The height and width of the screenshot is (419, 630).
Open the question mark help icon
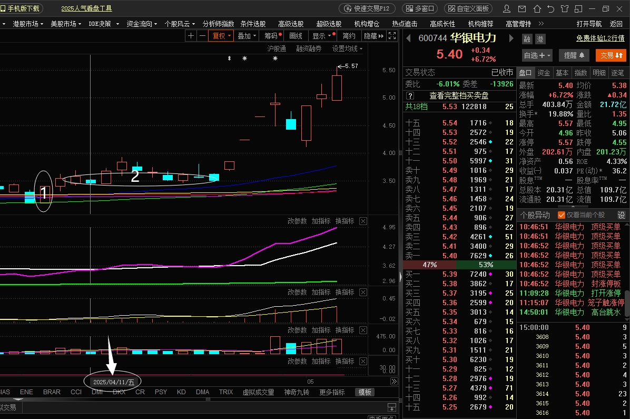(410, 96)
